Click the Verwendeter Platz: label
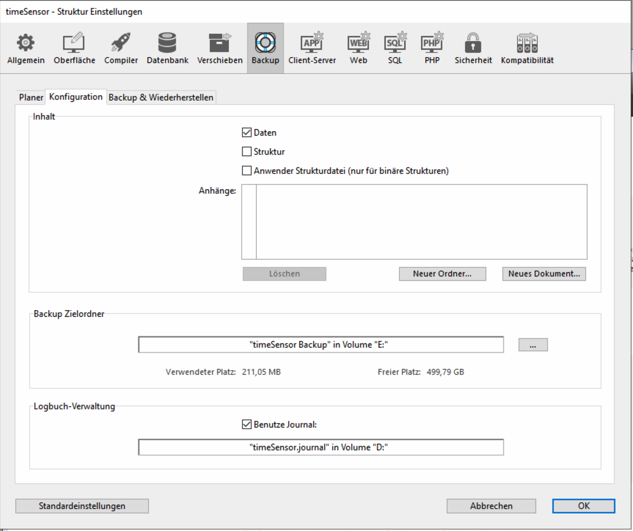This screenshot has height=531, width=633. pyautogui.click(x=201, y=372)
